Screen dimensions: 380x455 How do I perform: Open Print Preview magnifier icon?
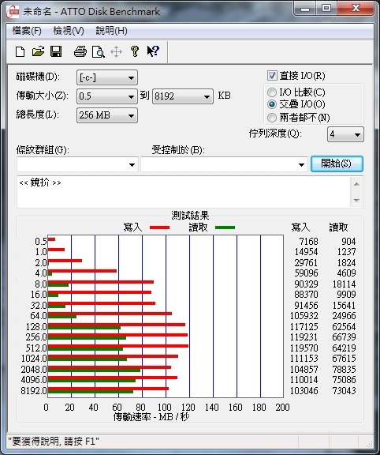(99, 52)
